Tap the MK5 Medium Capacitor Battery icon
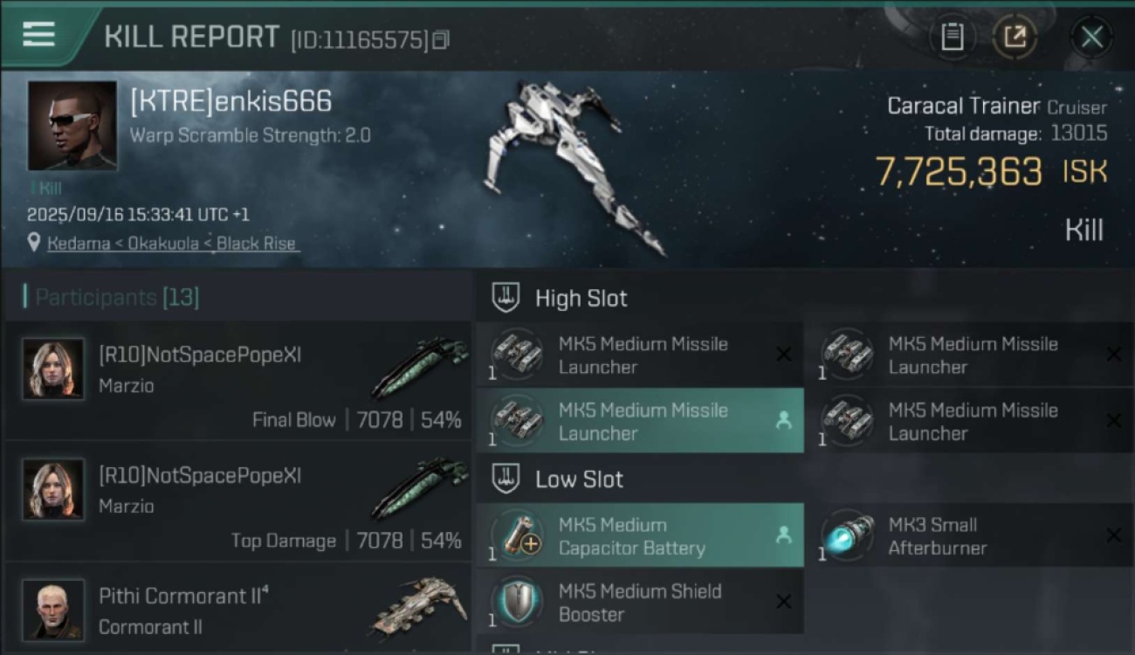The image size is (1135, 655). (x=518, y=535)
